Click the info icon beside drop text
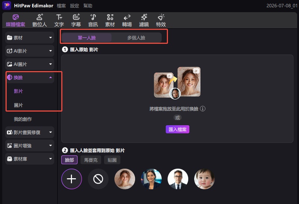The width and height of the screenshot is (299, 204). click(203, 109)
